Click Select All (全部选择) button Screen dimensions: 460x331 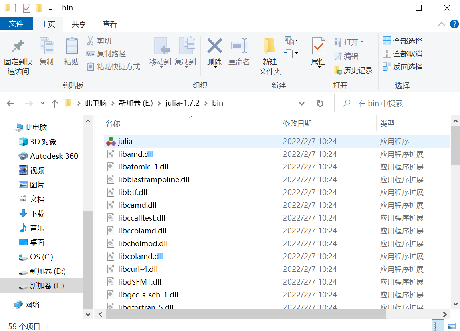point(403,41)
